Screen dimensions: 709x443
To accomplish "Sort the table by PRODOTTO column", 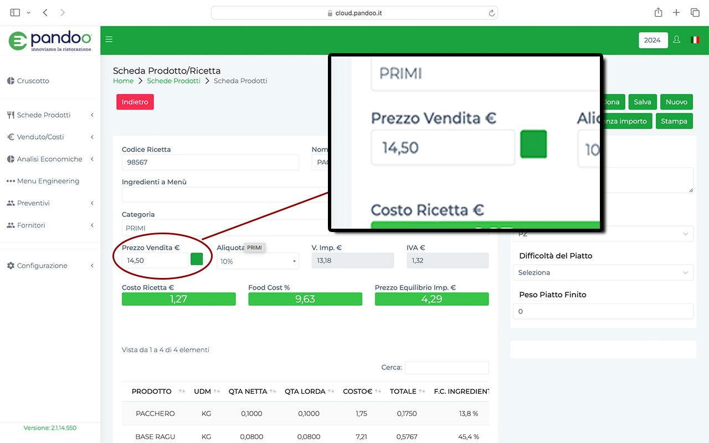I will (x=152, y=392).
